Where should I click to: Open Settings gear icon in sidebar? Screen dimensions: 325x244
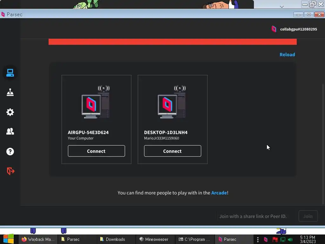(10, 112)
